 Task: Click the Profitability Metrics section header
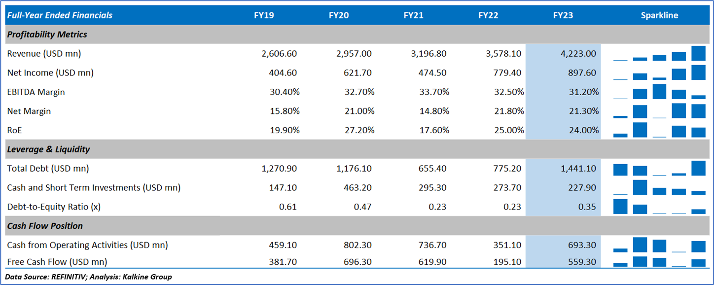(x=47, y=35)
